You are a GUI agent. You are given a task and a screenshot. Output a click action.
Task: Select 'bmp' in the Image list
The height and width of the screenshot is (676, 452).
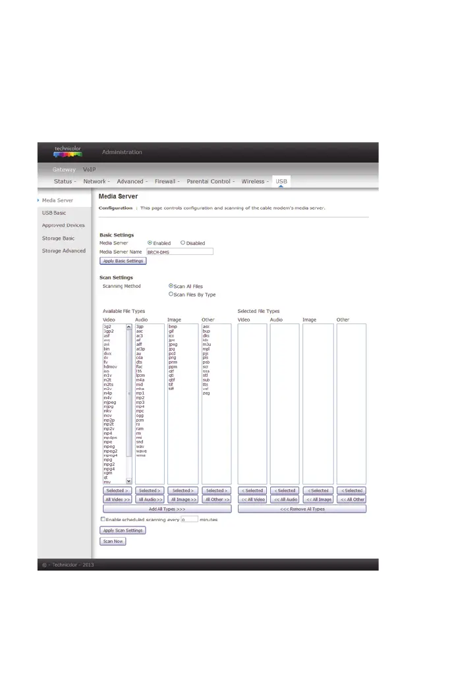[x=173, y=327]
